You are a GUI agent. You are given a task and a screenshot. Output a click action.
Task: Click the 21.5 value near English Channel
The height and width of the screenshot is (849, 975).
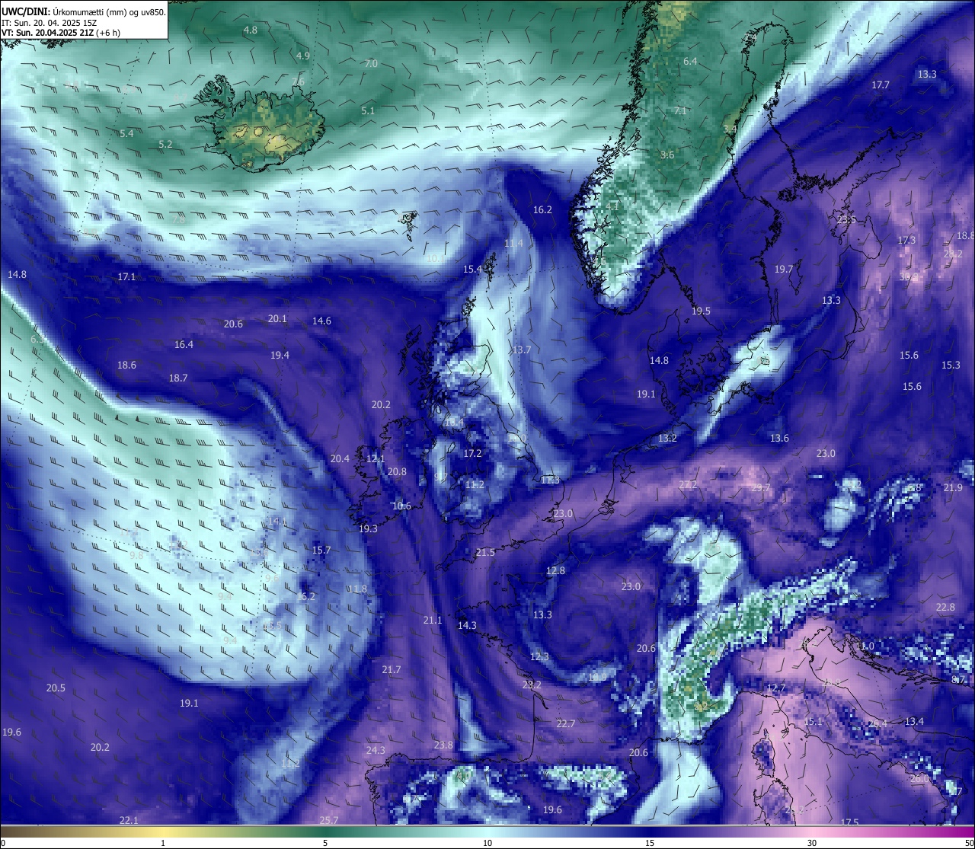pos(485,552)
